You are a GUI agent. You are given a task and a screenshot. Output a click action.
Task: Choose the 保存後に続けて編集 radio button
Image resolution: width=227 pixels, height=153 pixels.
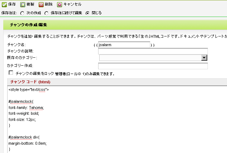(47, 13)
